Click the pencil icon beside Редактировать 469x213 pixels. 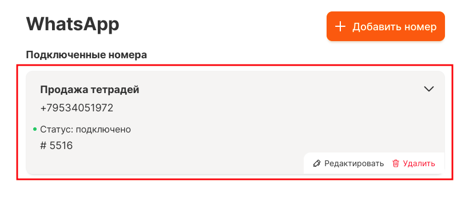point(317,163)
